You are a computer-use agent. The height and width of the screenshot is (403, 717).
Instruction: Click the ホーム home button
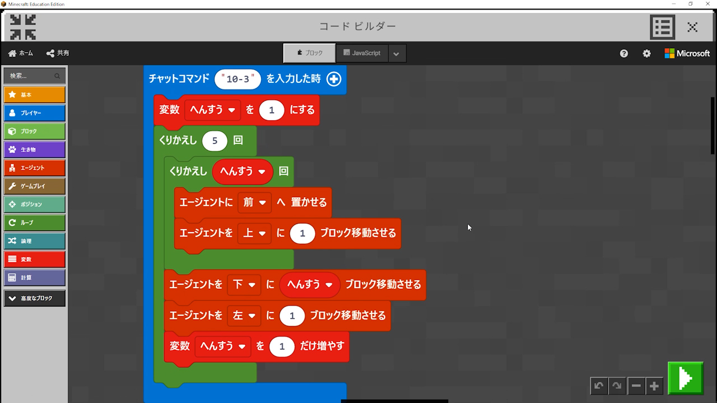21,53
